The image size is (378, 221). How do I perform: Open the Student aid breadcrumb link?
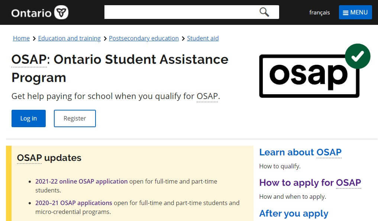coord(203,38)
